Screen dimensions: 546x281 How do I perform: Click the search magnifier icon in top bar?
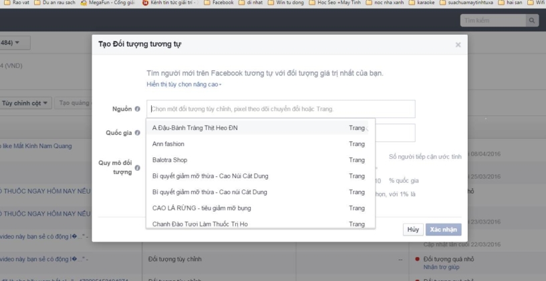532,21
